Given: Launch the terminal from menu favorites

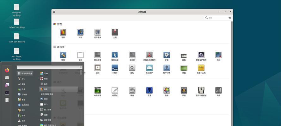Looking at the screenshot, I should tap(7, 92).
